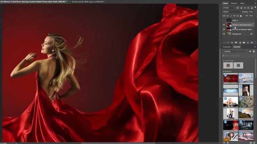257x144 pixels.
Task: Delete layer with trash icon
Action: click(252, 43)
